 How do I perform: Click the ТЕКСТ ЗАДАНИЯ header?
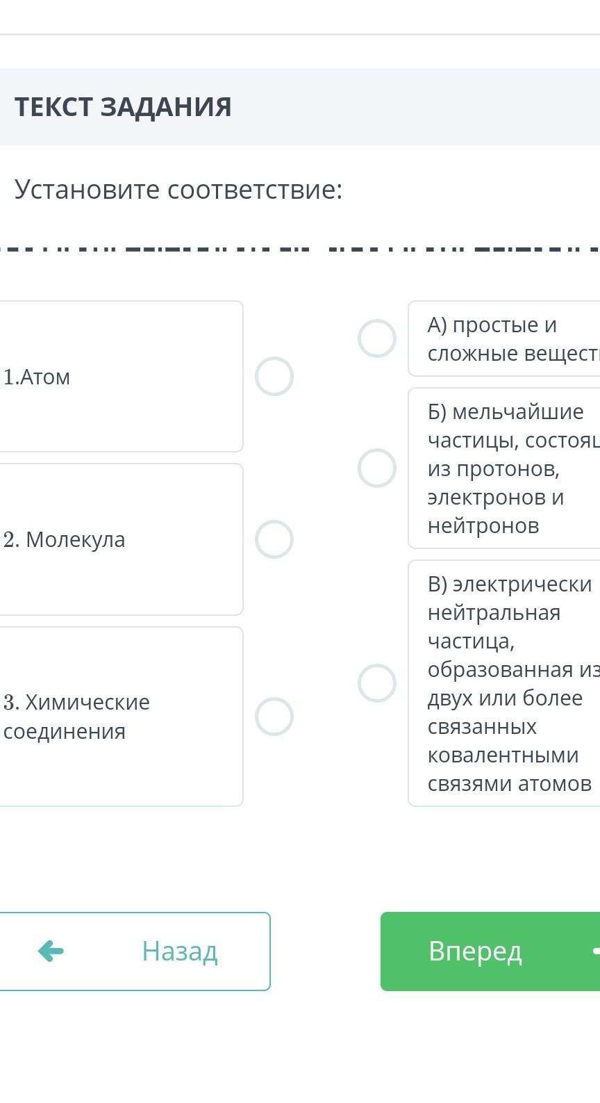pos(123,107)
